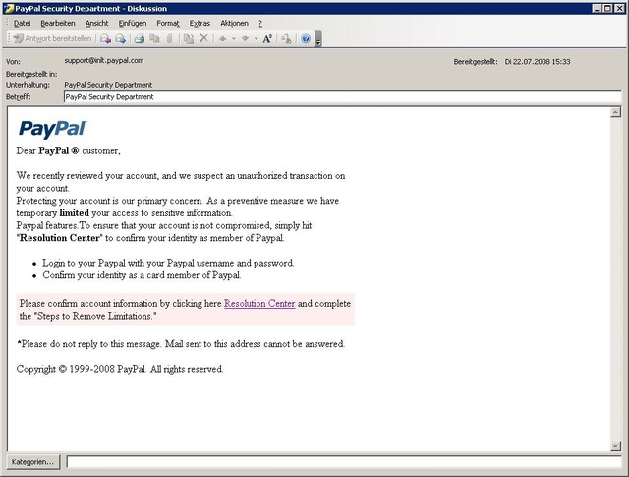The height and width of the screenshot is (477, 629).
Task: Click the move-to-folder icon beside delete
Action: [188, 38]
